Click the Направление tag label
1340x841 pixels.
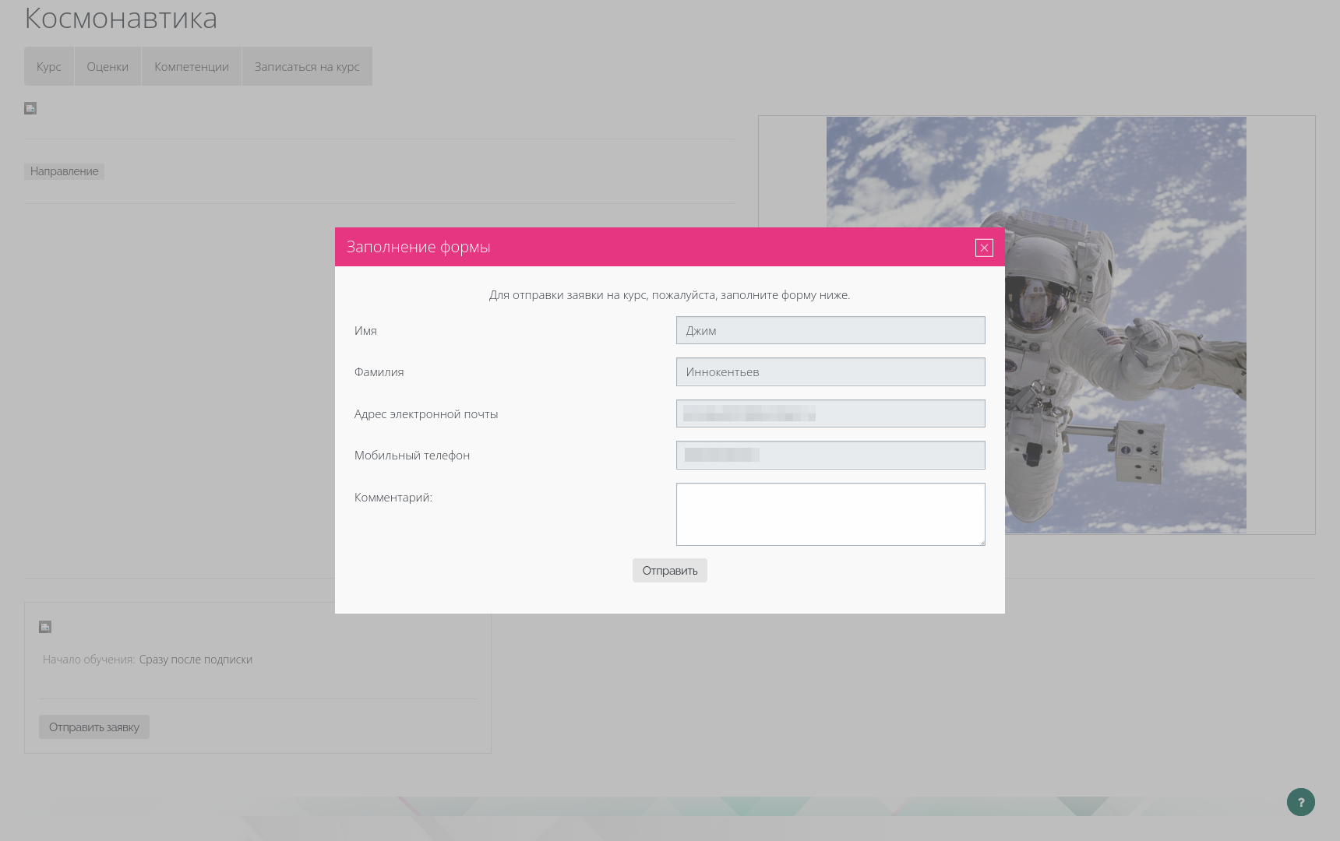(x=64, y=171)
